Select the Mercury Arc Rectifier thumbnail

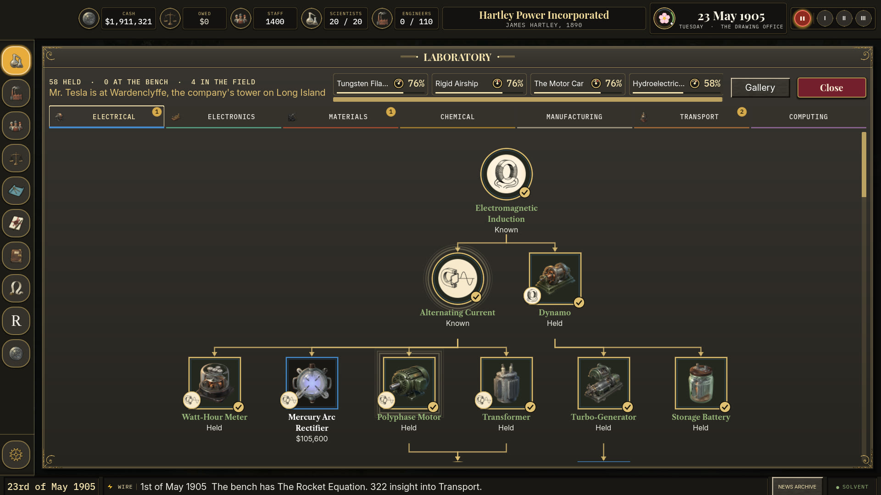[x=312, y=383]
